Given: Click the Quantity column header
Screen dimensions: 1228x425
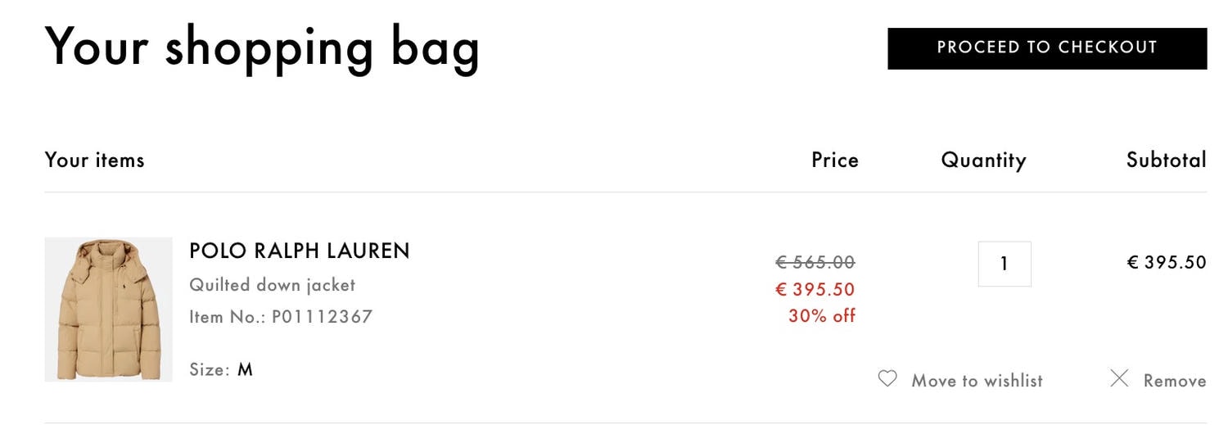Looking at the screenshot, I should coord(983,161).
